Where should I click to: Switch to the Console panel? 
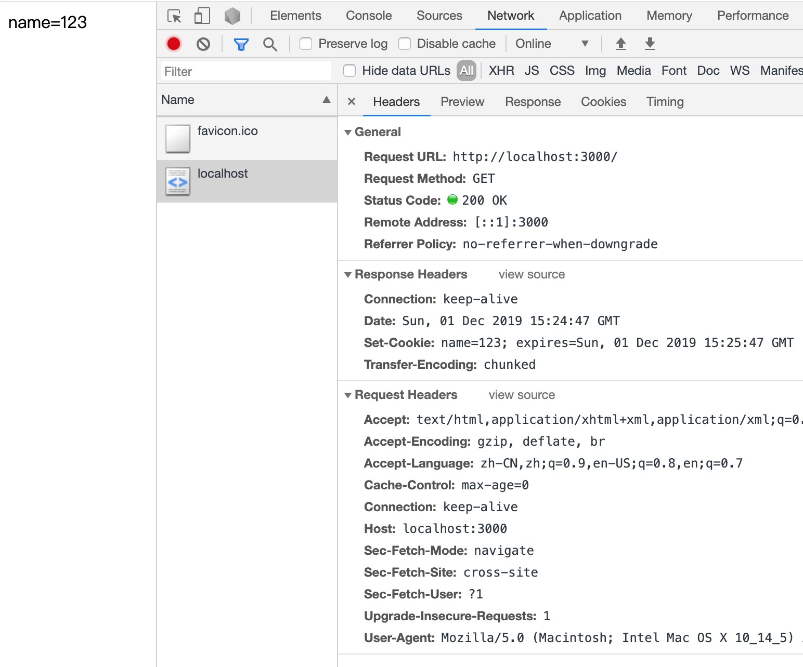[x=369, y=16]
